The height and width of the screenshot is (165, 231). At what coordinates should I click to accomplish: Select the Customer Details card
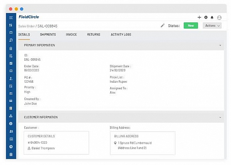point(56,143)
